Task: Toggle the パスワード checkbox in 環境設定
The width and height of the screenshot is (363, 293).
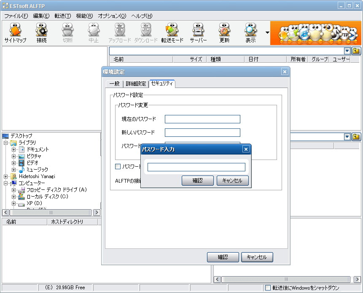Action: point(118,166)
